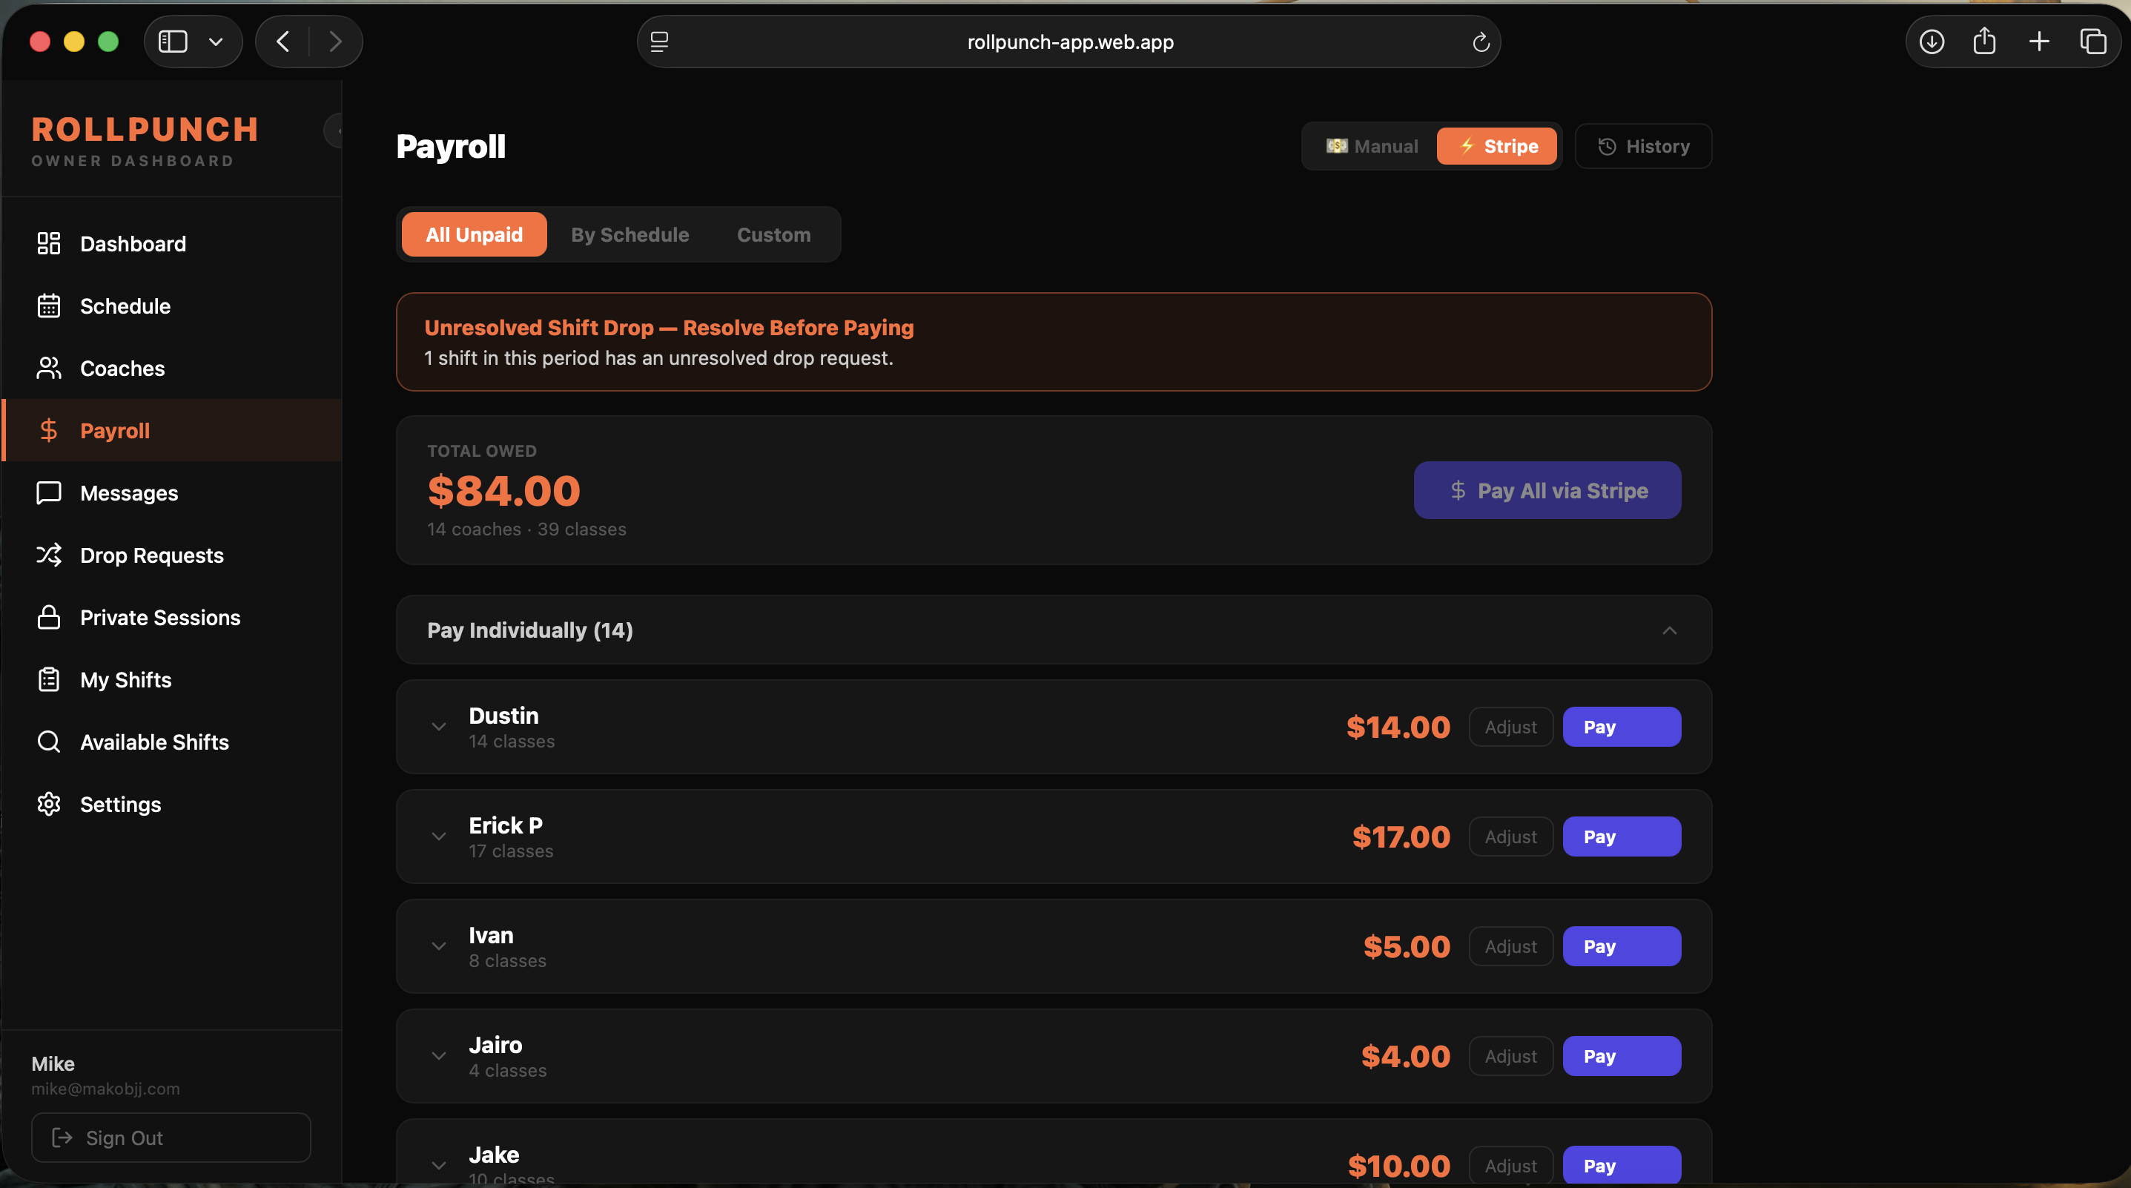The width and height of the screenshot is (2131, 1188).
Task: Show tab overview icon in Safari
Action: click(x=2093, y=42)
